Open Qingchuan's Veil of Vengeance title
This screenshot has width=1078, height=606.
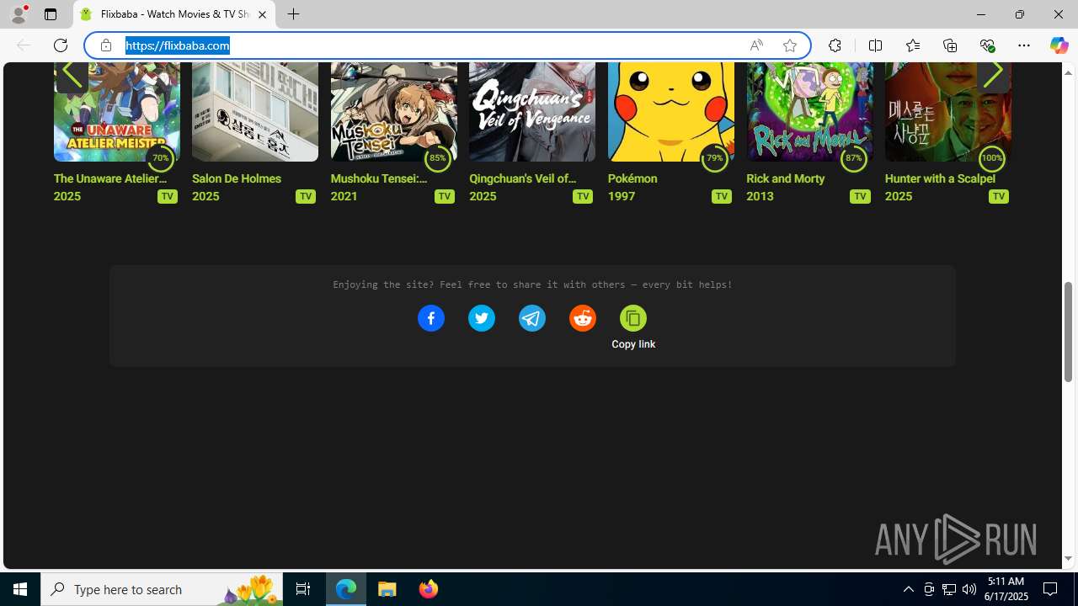point(523,178)
